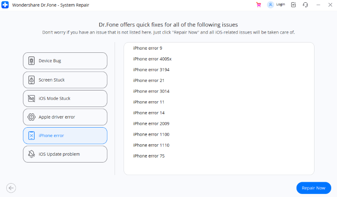Minimize the Dr.Fone window
Screen dimensions: 337x197
pos(318,5)
